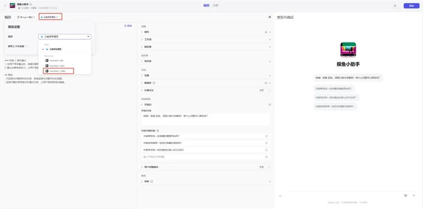Click auto-generate icon in 开场白 row
Viewport: 423px width, 209px height.
[x=270, y=105]
